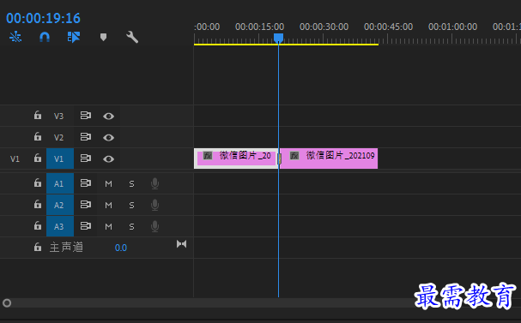Click the playhead timecode 00:00:19:16
Screen dimensions: 521x323
click(43, 18)
